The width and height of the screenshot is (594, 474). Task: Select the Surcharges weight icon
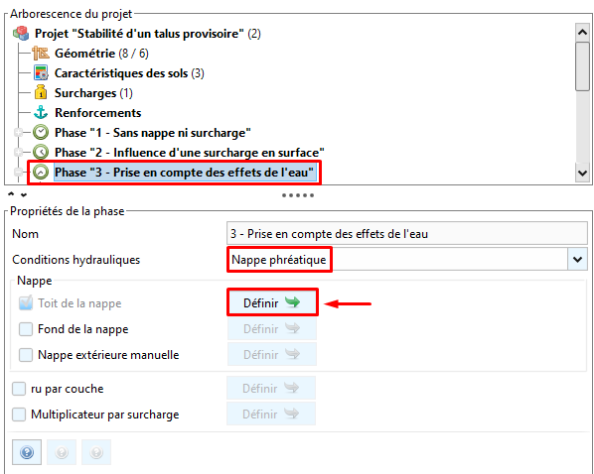click(x=41, y=92)
